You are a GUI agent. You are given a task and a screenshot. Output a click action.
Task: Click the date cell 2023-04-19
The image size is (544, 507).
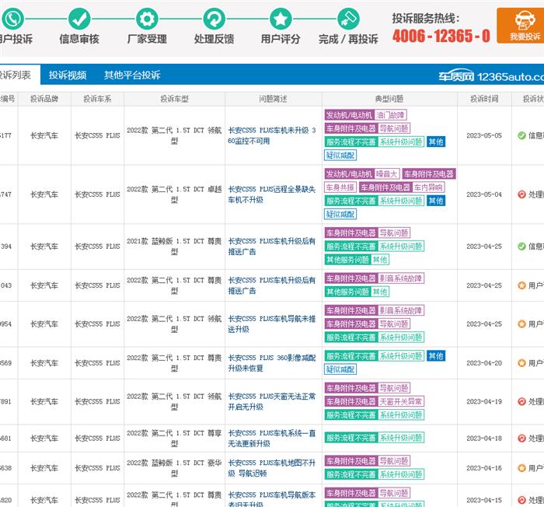(x=484, y=401)
